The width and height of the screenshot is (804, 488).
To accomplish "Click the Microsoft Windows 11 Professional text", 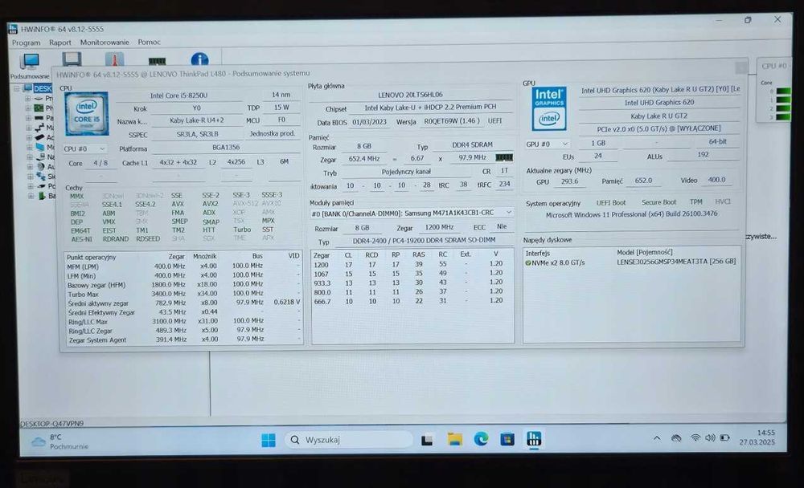I will click(x=631, y=214).
